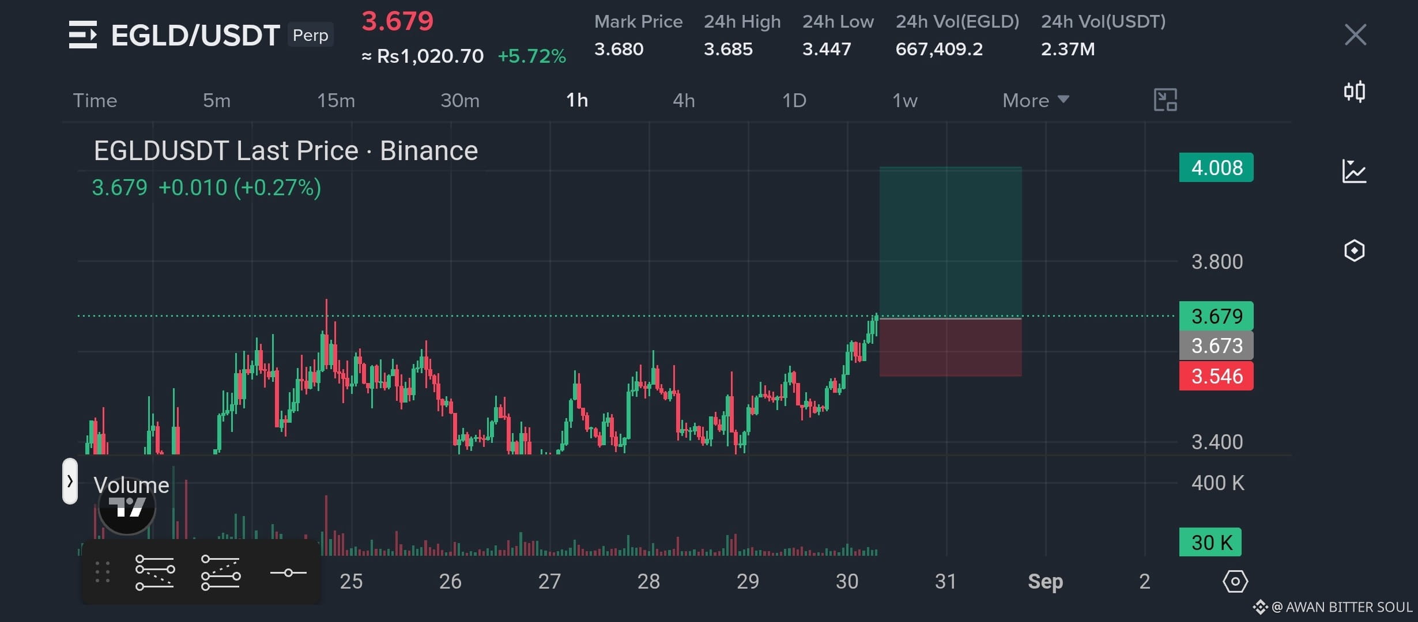Click the 24h Low value 3.447
This screenshot has height=622, width=1418.
point(827,49)
